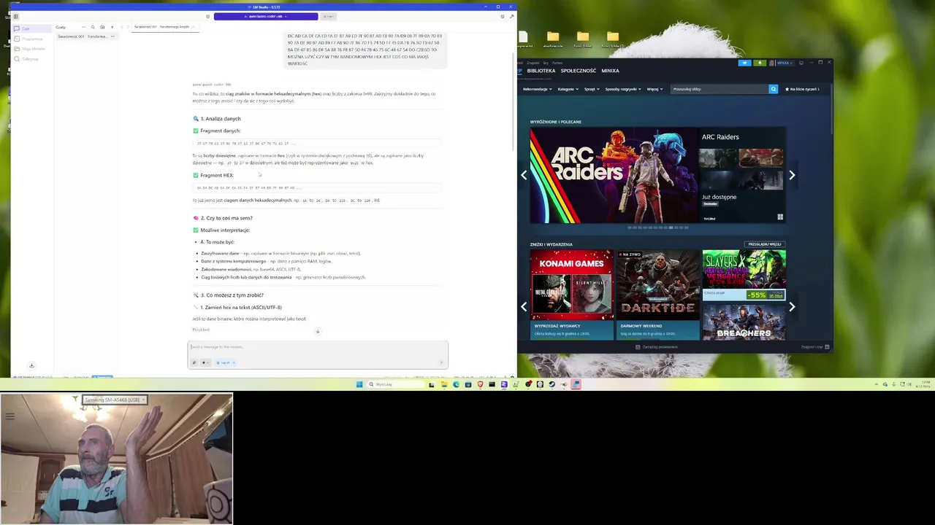Click the Przeszukaj sklep search field

pos(720,89)
